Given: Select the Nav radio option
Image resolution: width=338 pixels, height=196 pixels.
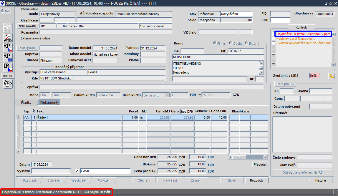Looking at the screenshot, I should tap(3, 11).
